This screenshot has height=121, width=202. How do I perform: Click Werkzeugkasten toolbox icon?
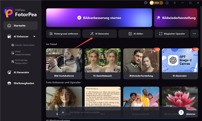coord(9,83)
